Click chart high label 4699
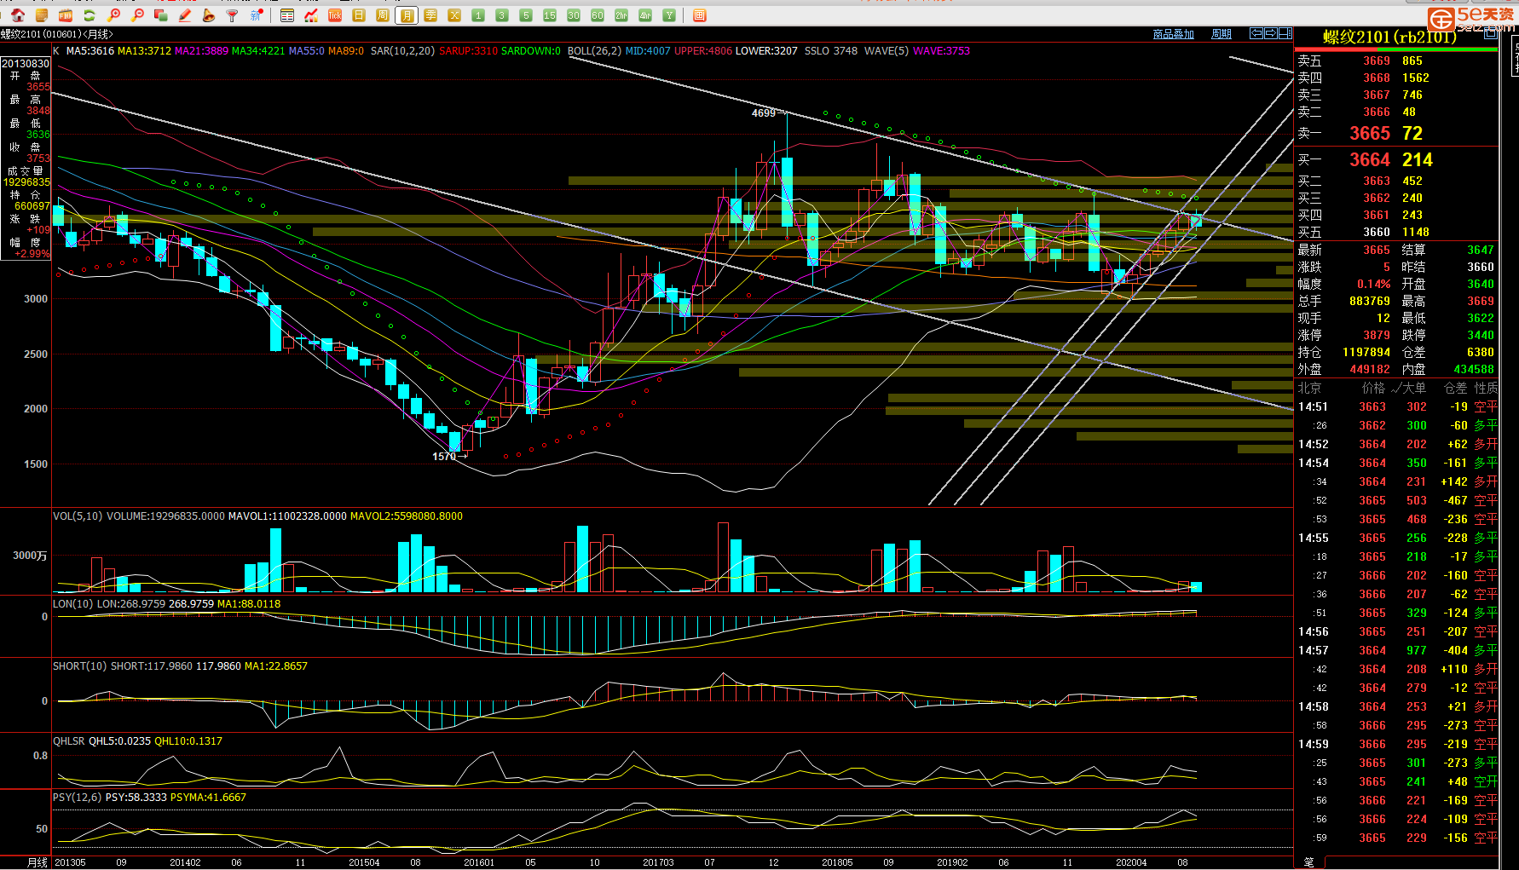The height and width of the screenshot is (870, 1519). coord(764,113)
